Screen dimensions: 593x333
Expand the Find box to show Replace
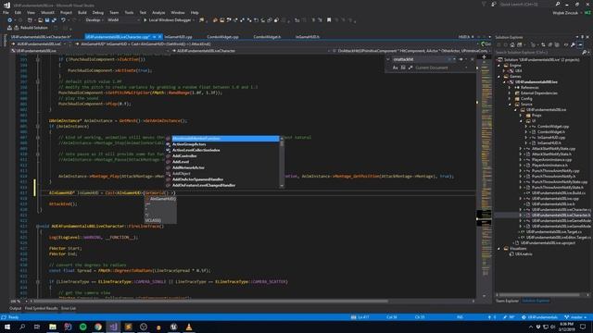[x=388, y=59]
